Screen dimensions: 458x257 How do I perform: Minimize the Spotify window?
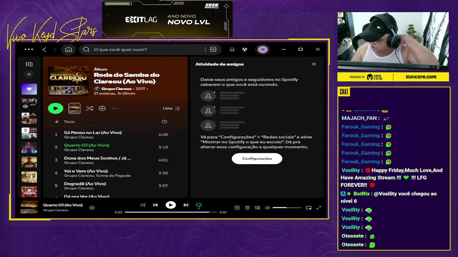click(284, 50)
